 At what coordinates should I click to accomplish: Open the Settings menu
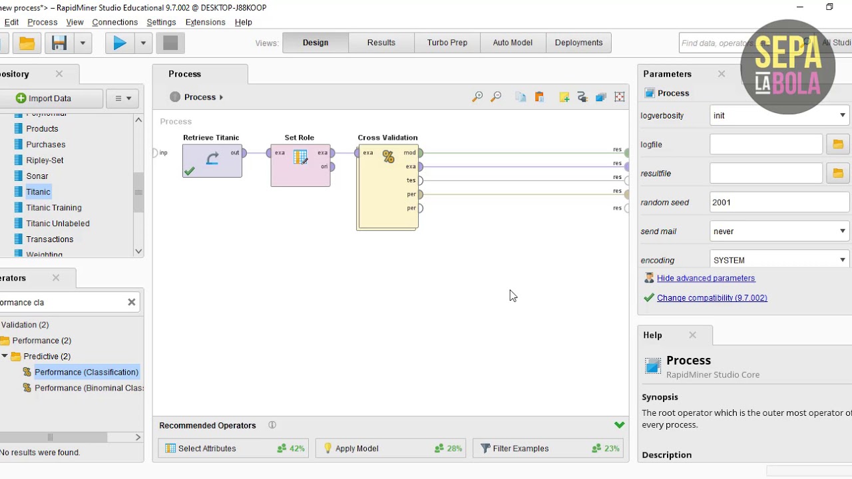point(161,22)
